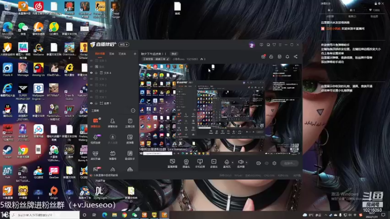Click the share icon at top right
This screenshot has height=219, width=390.
[295, 56]
